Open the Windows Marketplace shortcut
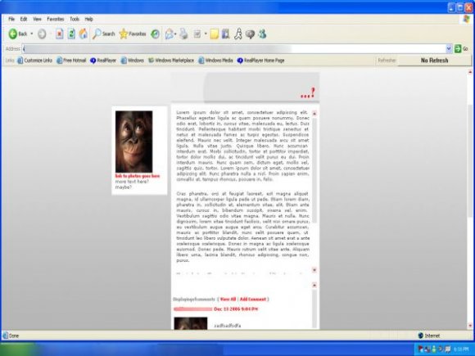The width and height of the screenshot is (475, 356). (x=171, y=61)
